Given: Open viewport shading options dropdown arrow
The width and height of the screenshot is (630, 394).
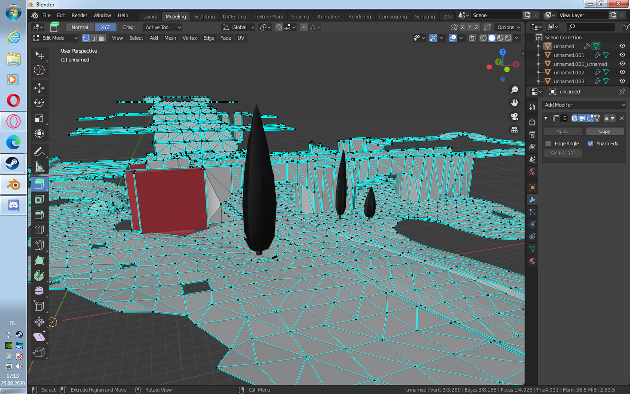Looking at the screenshot, I should coord(517,38).
